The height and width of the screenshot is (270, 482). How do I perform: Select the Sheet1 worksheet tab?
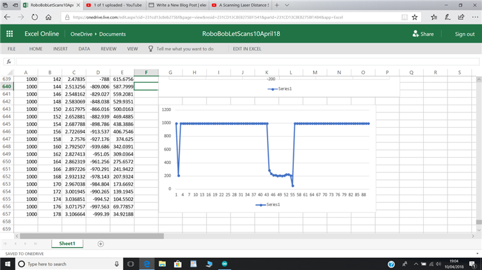coord(67,244)
